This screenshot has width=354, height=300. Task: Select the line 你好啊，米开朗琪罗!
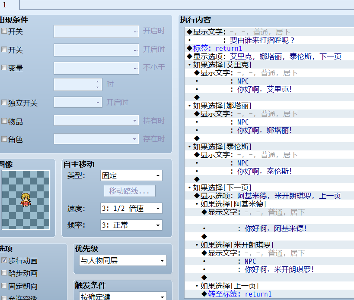[x=269, y=270]
